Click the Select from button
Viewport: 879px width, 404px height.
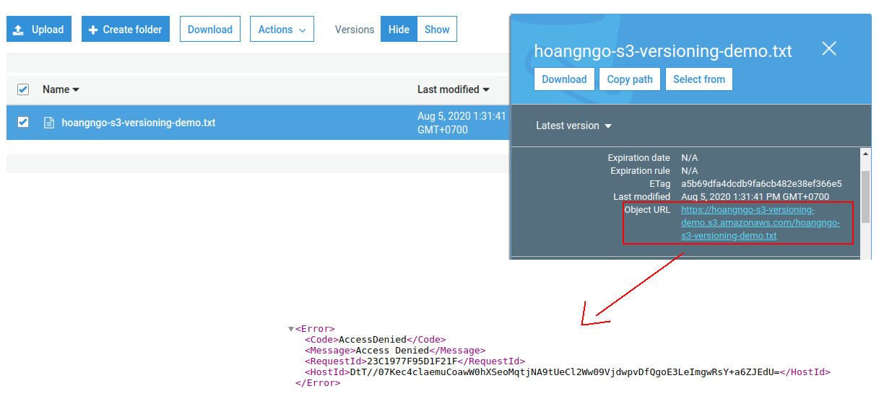(699, 79)
